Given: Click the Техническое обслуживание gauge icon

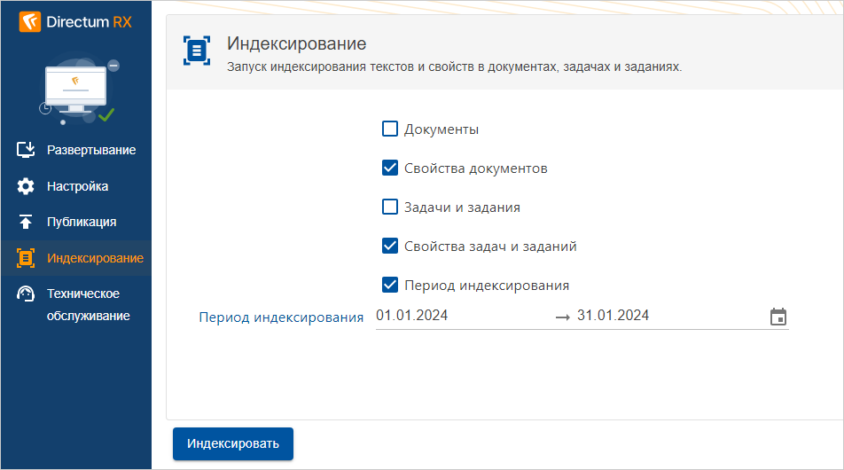Looking at the screenshot, I should (x=26, y=294).
